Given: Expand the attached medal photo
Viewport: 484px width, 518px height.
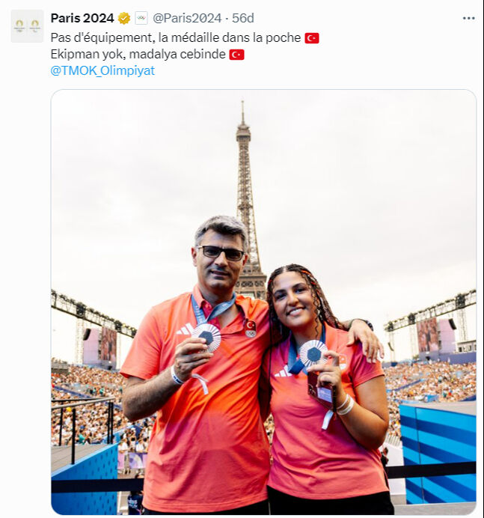Looking at the screenshot, I should pyautogui.click(x=263, y=302).
